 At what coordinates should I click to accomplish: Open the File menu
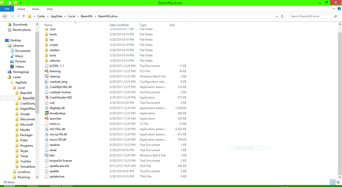click(x=7, y=9)
